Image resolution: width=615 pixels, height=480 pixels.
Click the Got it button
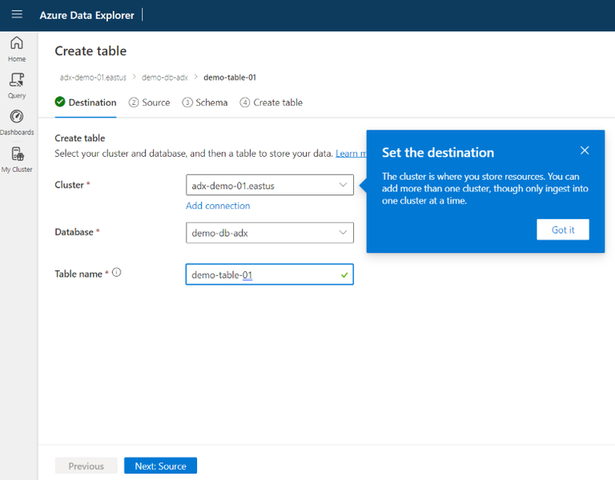[562, 230]
